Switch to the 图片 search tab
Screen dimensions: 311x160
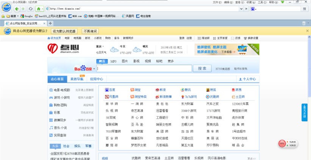tap(125, 61)
